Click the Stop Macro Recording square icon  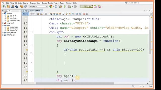87,14
